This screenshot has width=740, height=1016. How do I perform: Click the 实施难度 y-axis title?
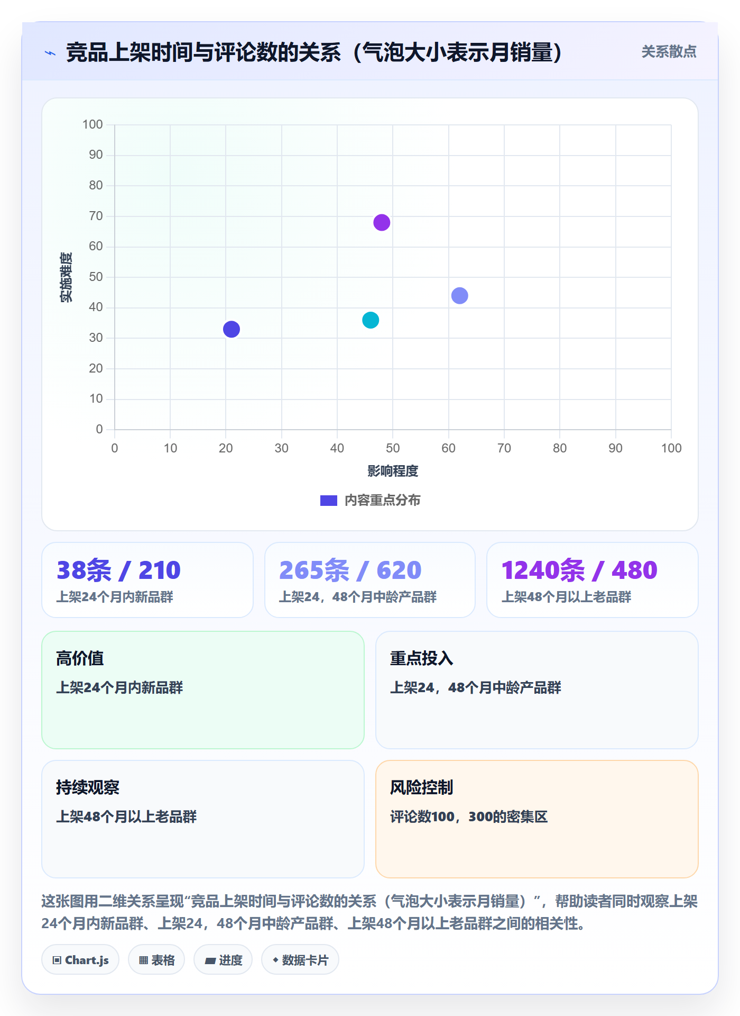point(66,277)
